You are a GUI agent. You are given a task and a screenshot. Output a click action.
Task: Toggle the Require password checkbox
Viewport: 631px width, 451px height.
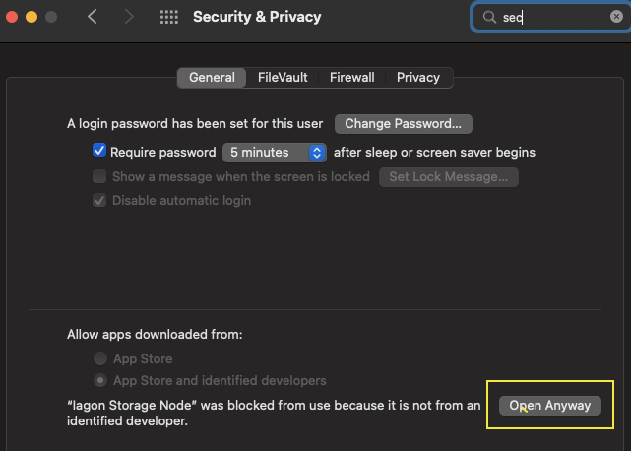tap(99, 152)
